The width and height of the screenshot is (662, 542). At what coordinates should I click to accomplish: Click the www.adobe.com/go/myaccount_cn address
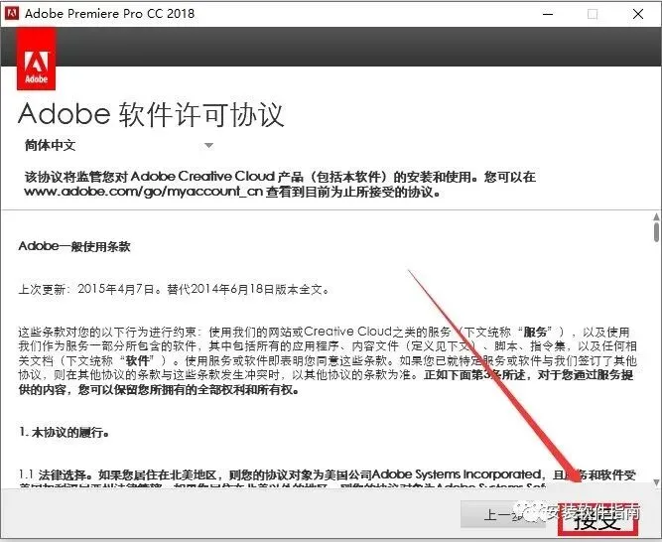(x=144, y=192)
